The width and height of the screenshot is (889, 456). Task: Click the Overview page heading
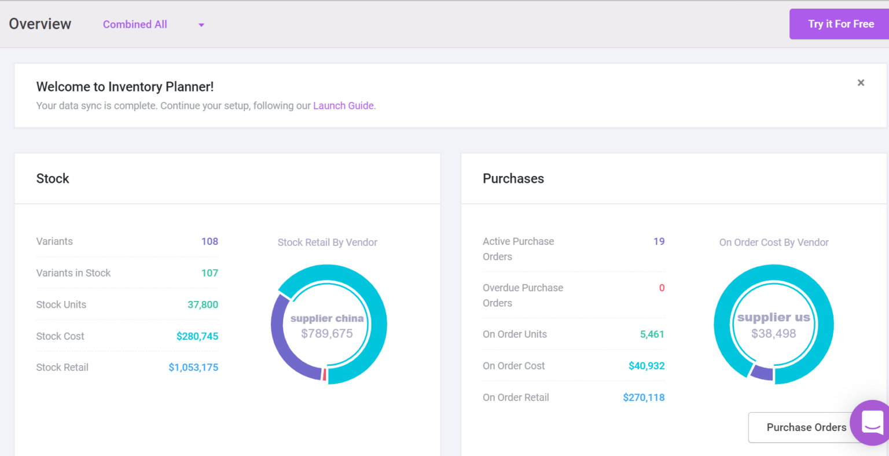tap(39, 24)
